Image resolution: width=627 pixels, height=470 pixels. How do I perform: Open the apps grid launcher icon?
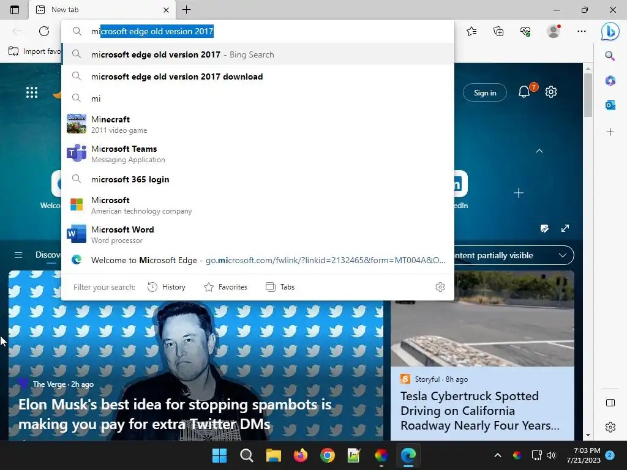[32, 92]
